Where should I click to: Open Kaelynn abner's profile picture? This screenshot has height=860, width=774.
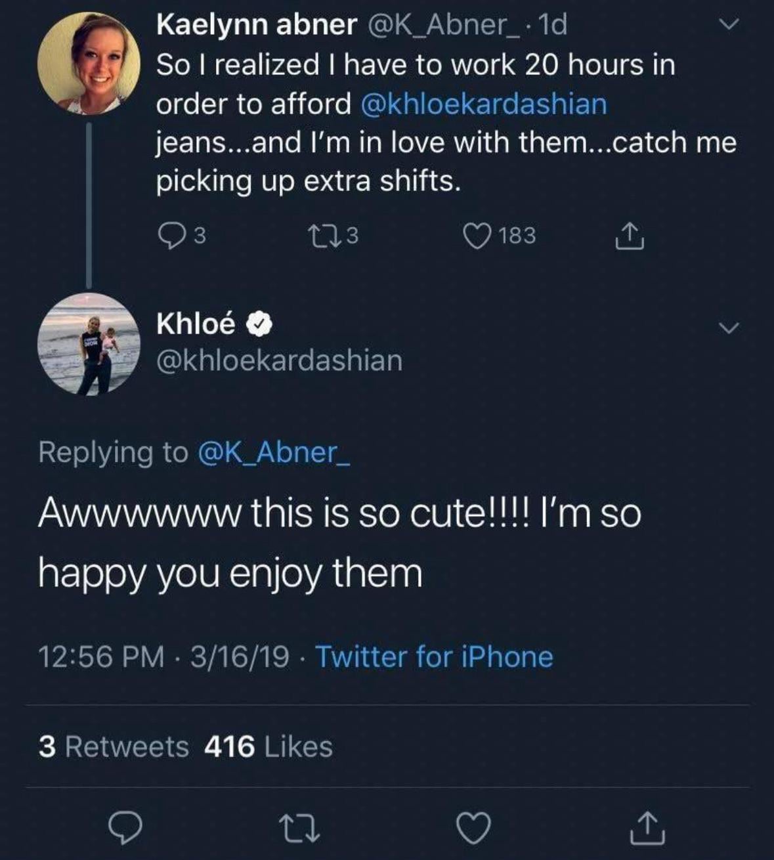pos(89,64)
